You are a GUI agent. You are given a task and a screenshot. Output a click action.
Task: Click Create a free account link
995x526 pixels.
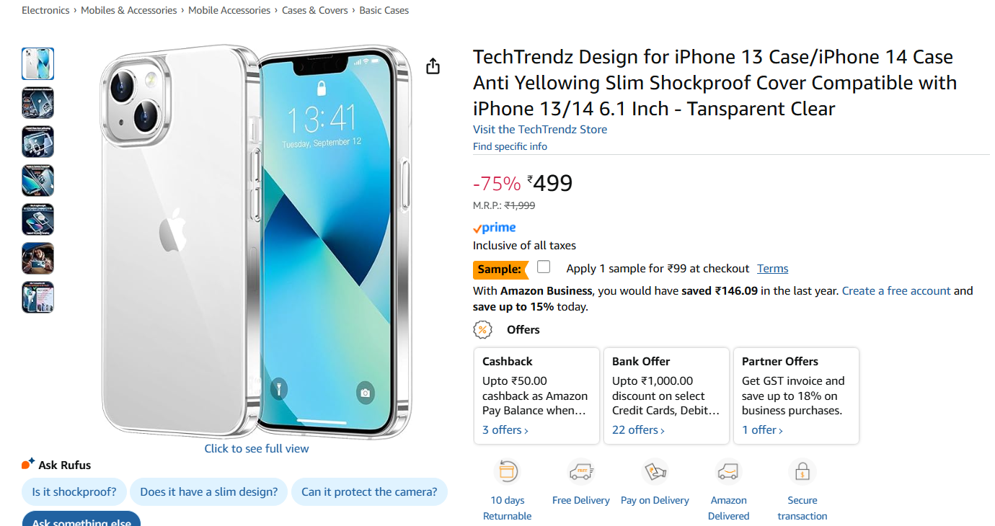coord(896,291)
